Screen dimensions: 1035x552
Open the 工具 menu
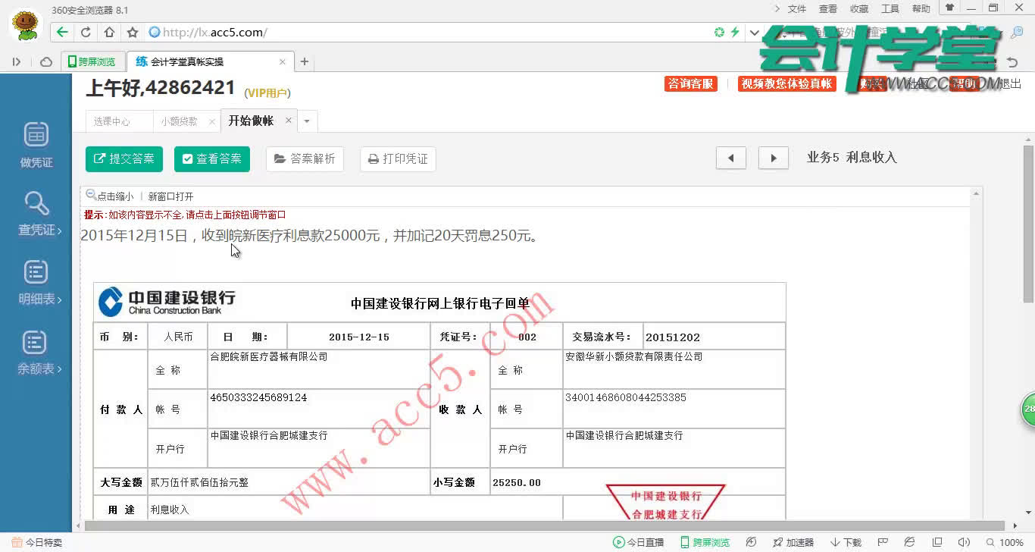pyautogui.click(x=890, y=8)
